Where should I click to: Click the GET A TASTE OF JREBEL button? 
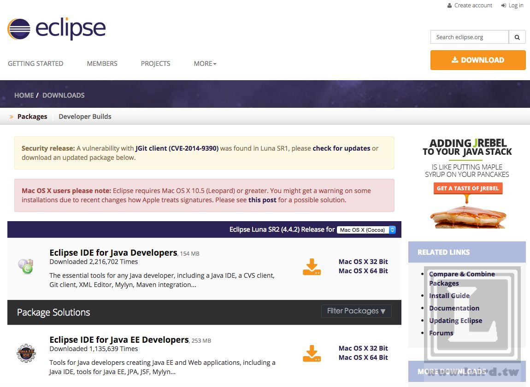pos(468,188)
